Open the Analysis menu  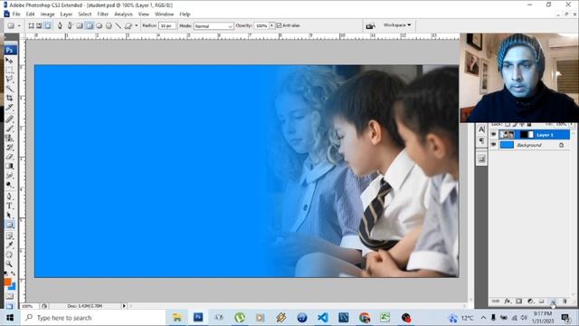click(x=123, y=14)
